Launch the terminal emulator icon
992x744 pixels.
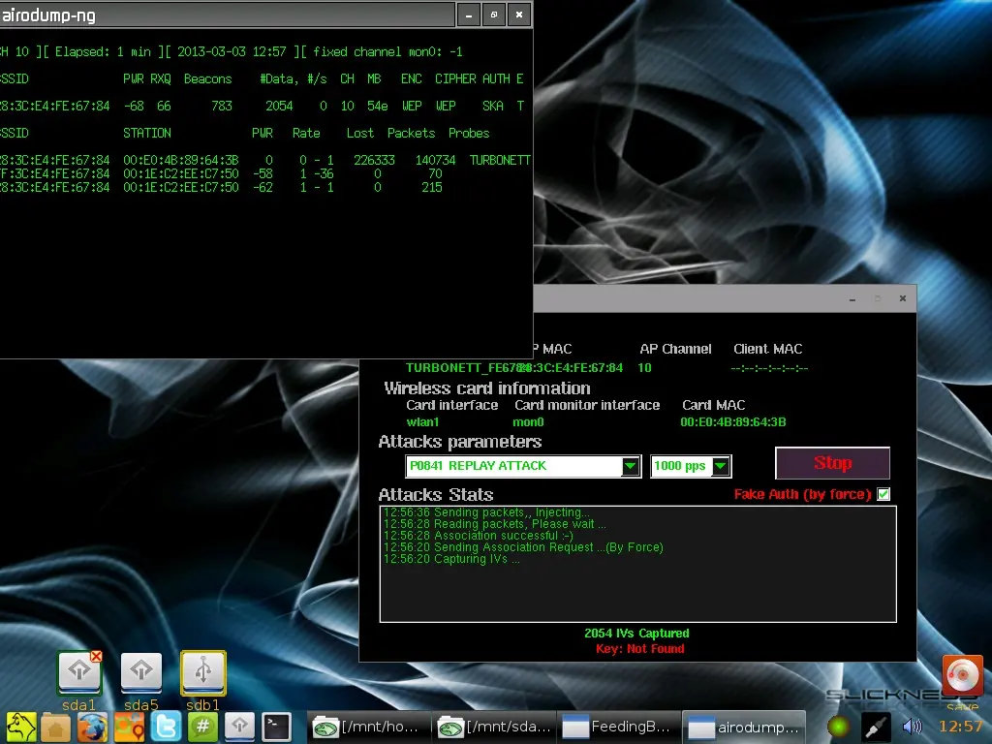click(276, 727)
